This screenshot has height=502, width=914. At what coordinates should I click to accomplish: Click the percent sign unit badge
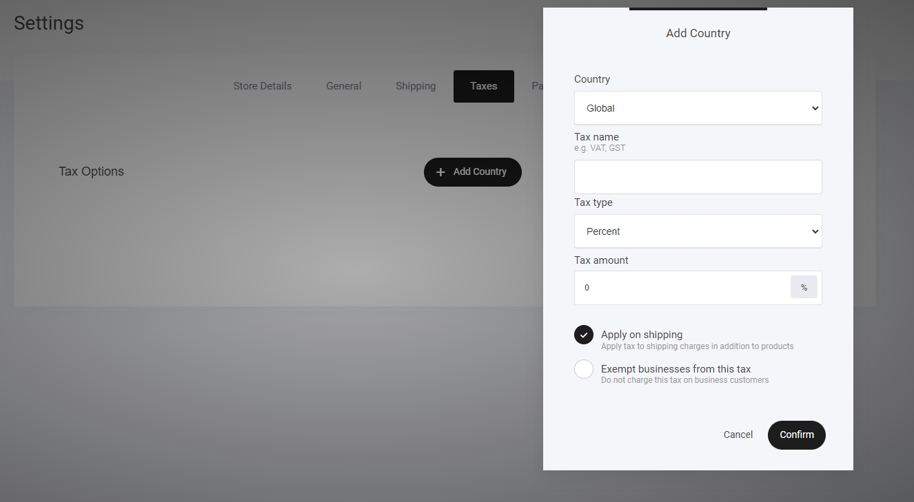pos(804,288)
